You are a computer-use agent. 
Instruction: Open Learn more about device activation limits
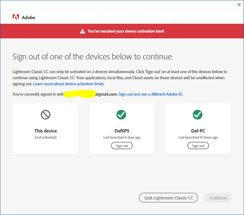[x=69, y=84]
